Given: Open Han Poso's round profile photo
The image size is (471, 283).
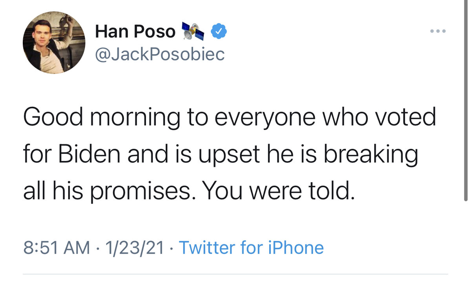Looking at the screenshot, I should pyautogui.click(x=54, y=42).
